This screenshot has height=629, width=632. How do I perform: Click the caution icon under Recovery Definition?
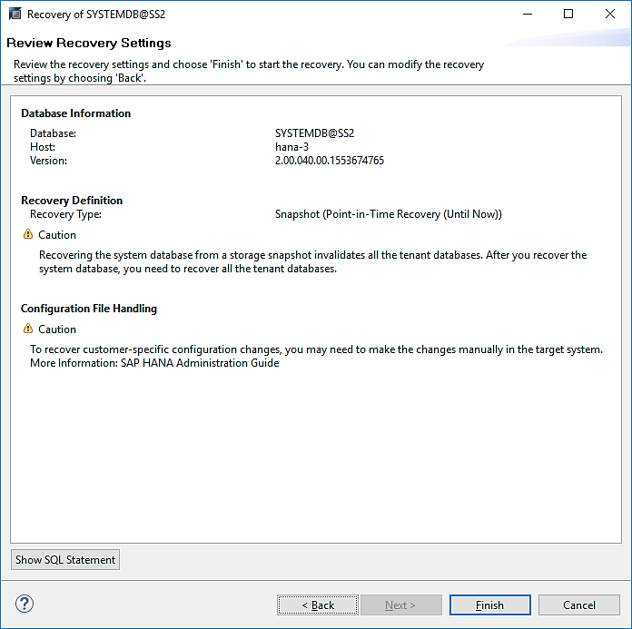tap(27, 234)
